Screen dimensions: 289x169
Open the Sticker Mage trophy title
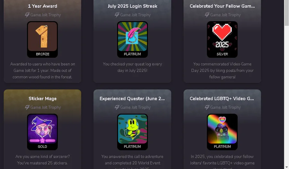(x=42, y=98)
